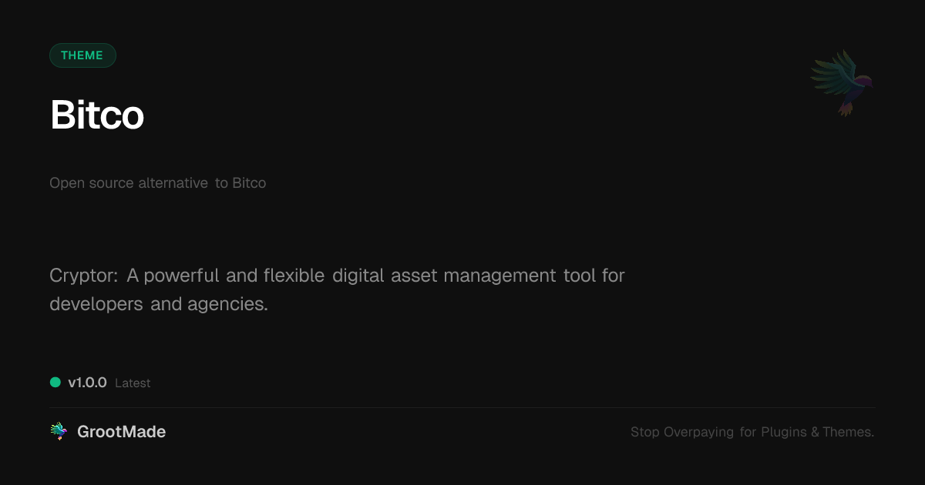Click the "developers and agencies." line
The image size is (925, 485).
159,304
